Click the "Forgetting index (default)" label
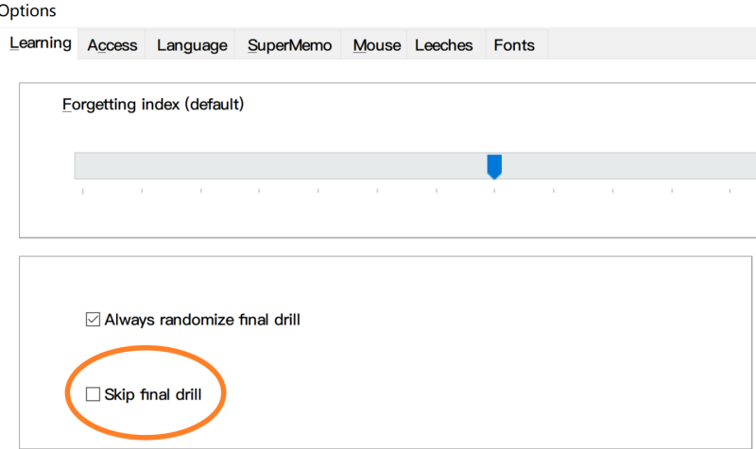 [153, 105]
